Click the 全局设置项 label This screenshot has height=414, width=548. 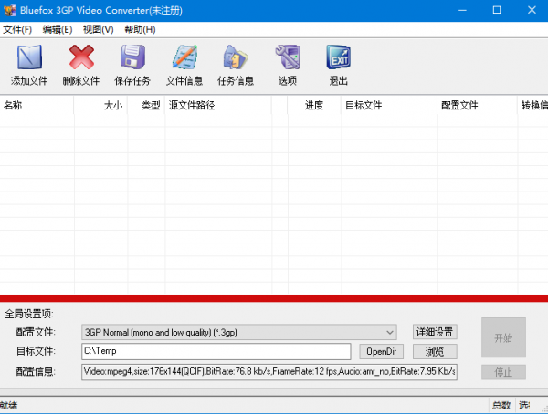(x=29, y=314)
